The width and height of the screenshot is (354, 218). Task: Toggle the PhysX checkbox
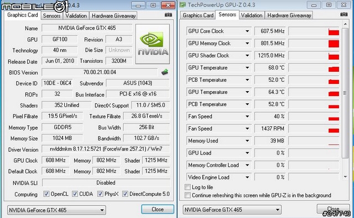(x=100, y=194)
